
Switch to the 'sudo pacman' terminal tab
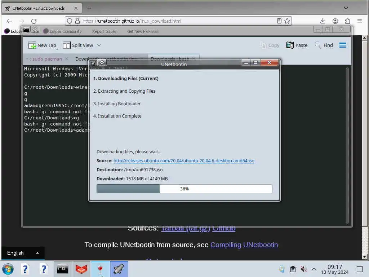point(44,59)
